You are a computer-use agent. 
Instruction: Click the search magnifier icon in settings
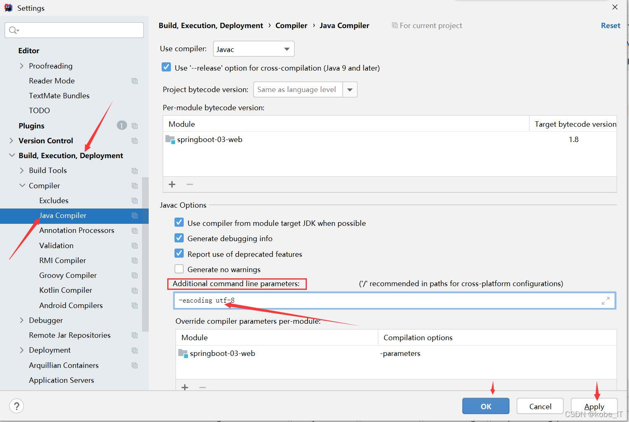(14, 30)
